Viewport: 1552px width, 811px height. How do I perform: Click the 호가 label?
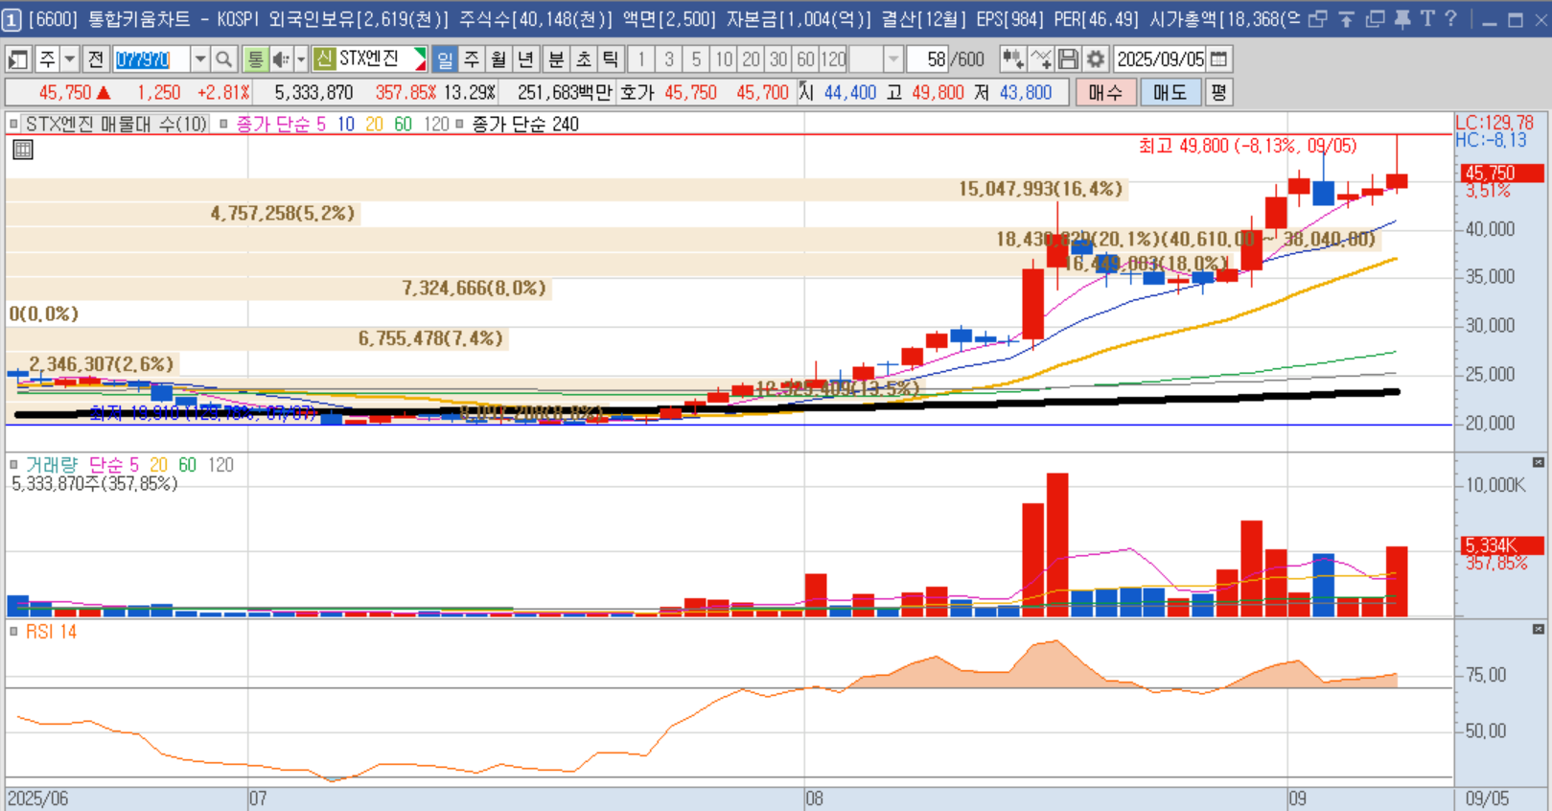coord(637,93)
